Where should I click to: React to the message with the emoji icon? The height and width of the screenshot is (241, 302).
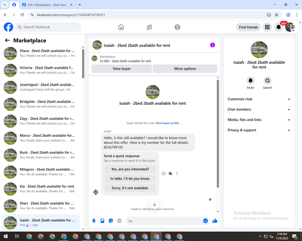click(x=164, y=174)
